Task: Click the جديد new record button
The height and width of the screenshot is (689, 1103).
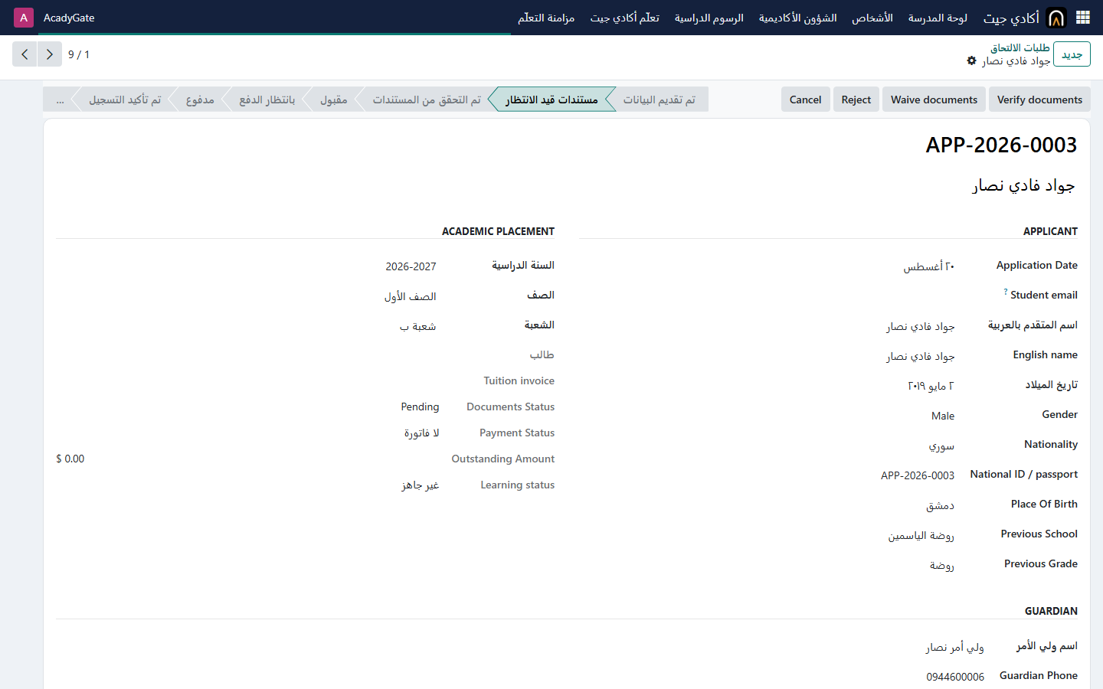Action: [1072, 54]
